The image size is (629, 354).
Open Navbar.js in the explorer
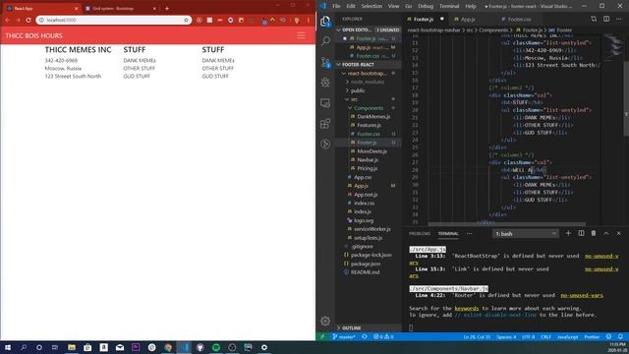click(x=368, y=159)
